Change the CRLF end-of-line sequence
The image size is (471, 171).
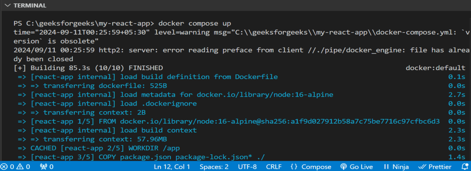click(274, 167)
